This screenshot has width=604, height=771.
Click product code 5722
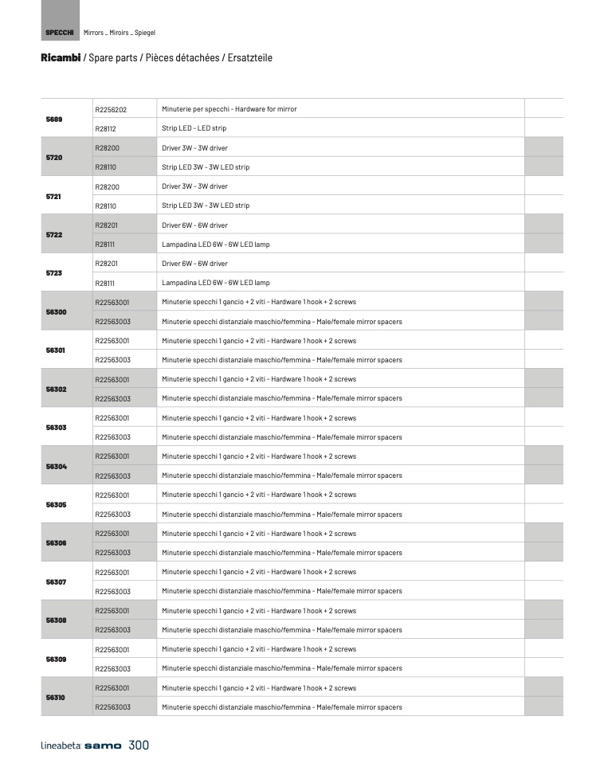(x=54, y=235)
